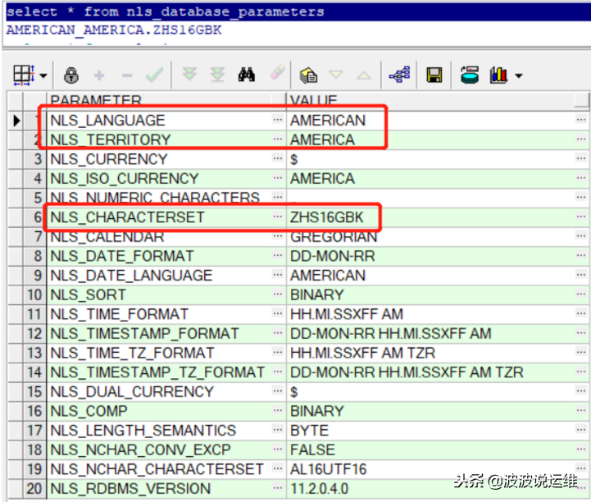Select the NLS_DATE_LANGUAGE parameter cell

pyautogui.click(x=166, y=276)
